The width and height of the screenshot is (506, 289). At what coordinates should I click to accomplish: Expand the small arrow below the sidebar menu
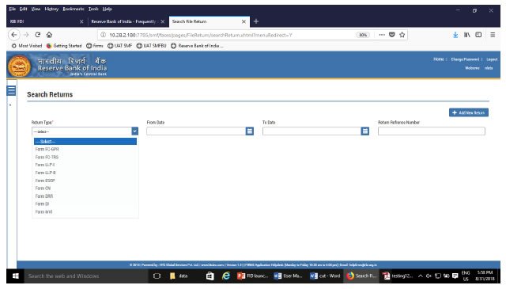tap(10, 105)
